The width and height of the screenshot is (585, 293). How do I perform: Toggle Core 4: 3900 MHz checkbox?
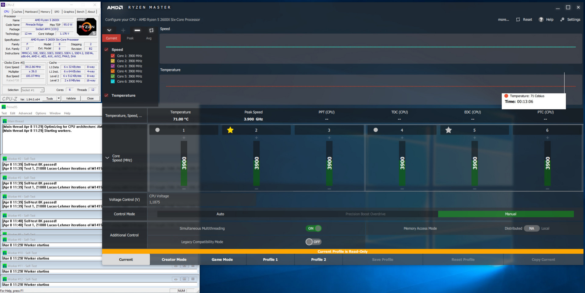pyautogui.click(x=113, y=71)
